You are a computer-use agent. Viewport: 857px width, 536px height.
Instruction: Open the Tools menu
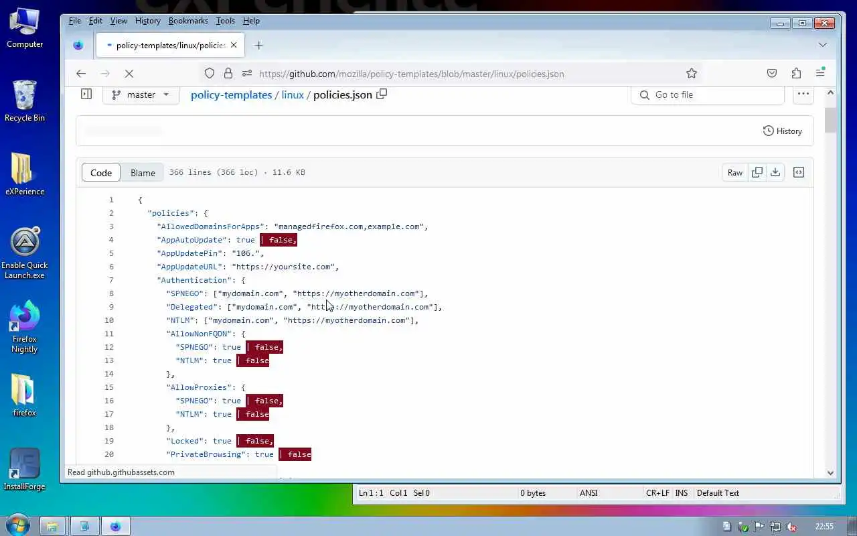(x=226, y=21)
